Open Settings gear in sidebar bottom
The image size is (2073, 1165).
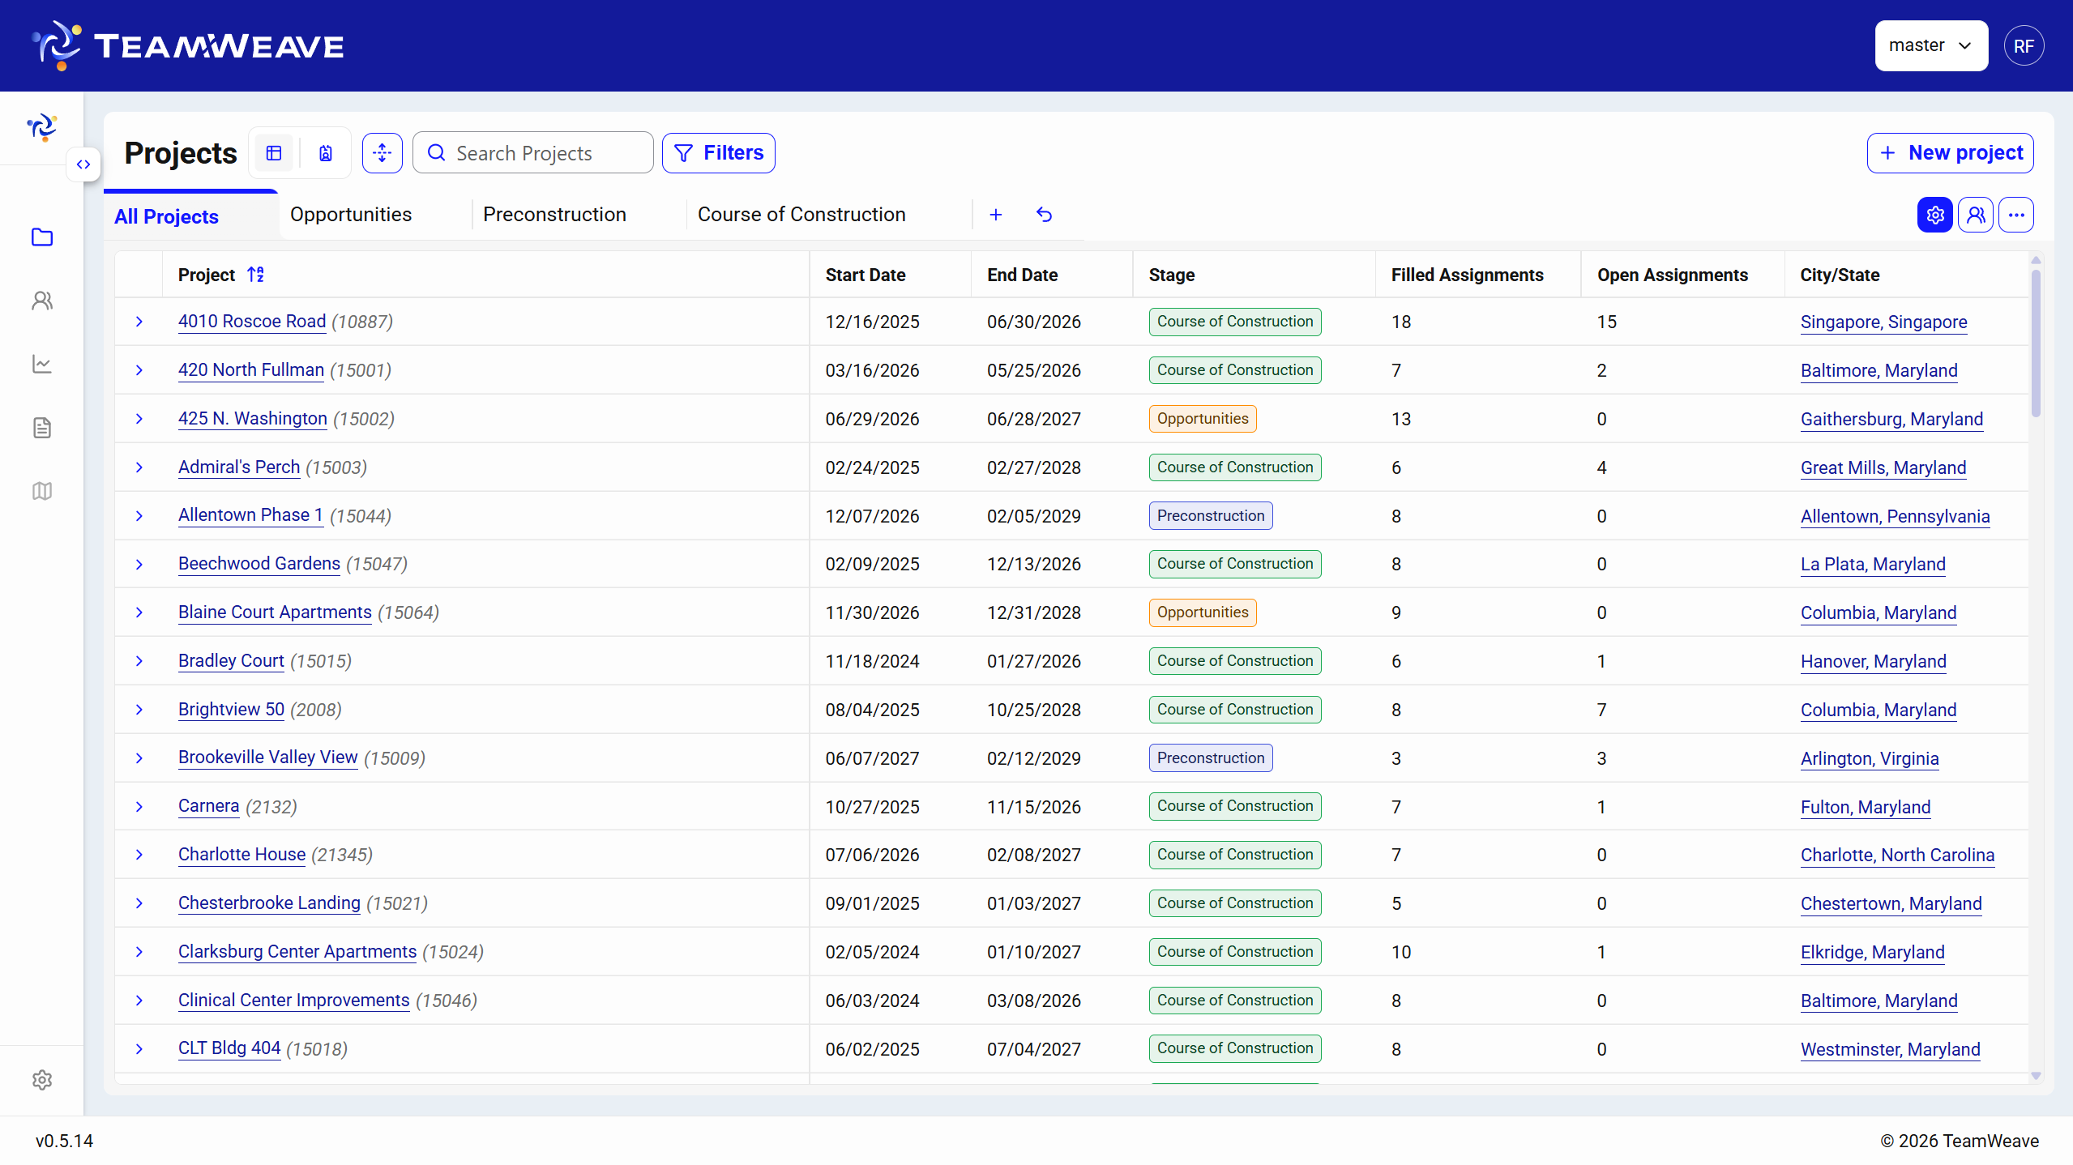click(x=42, y=1080)
